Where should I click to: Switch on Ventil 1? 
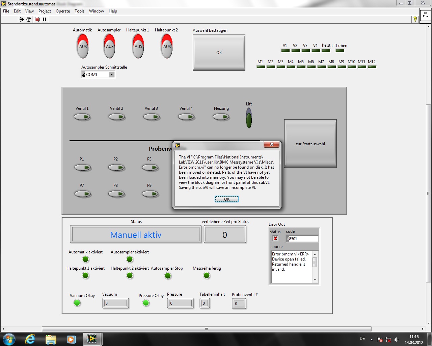(x=82, y=117)
